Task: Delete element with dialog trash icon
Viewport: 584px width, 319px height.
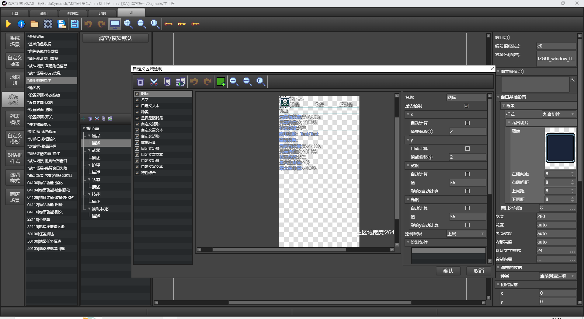Action: (x=140, y=82)
